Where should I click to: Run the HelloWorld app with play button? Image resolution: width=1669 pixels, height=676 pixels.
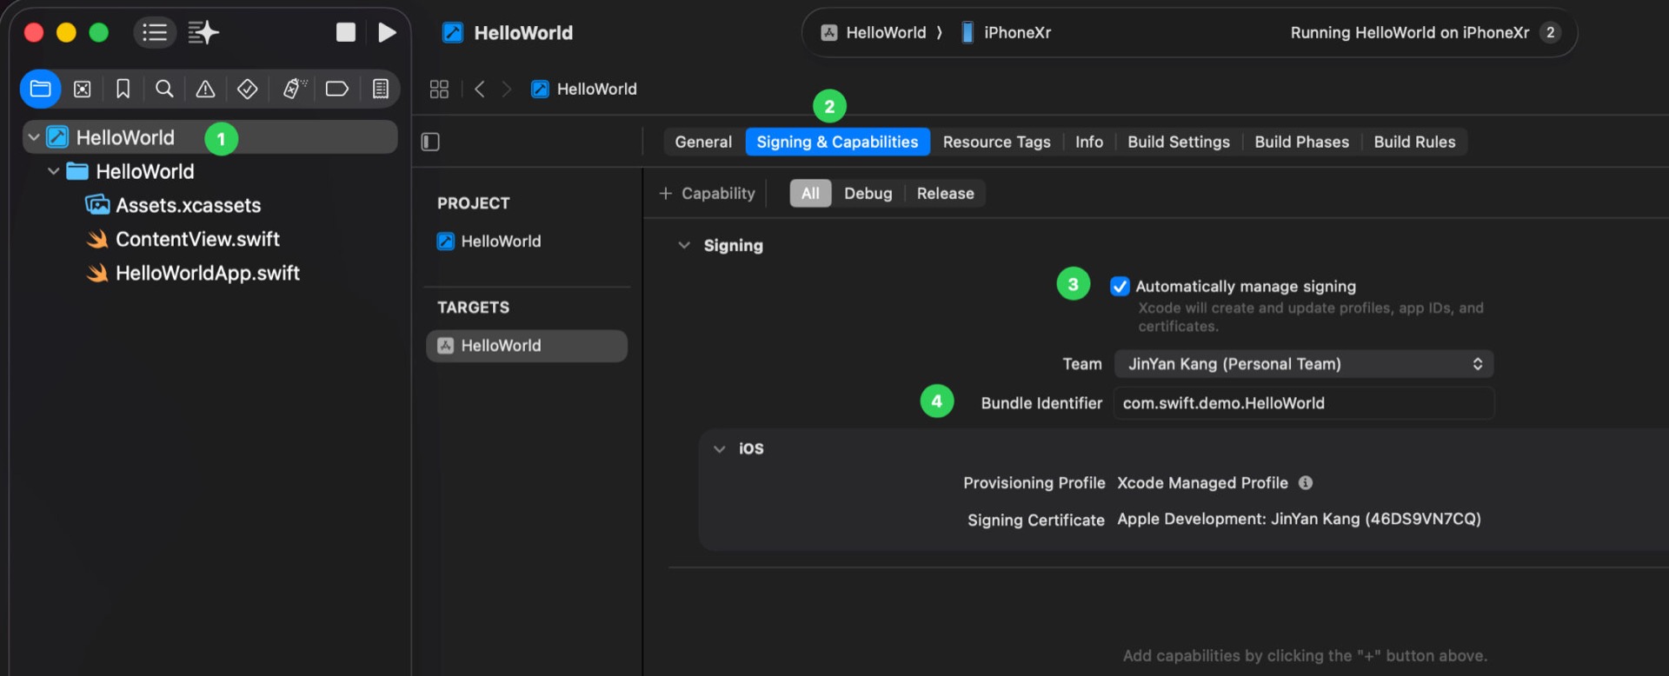(x=387, y=32)
